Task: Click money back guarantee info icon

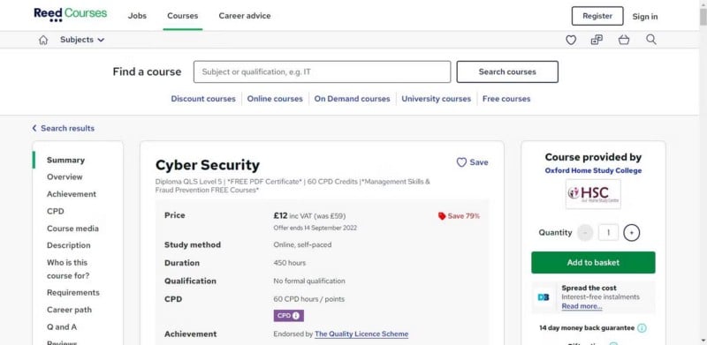Action: (642, 328)
